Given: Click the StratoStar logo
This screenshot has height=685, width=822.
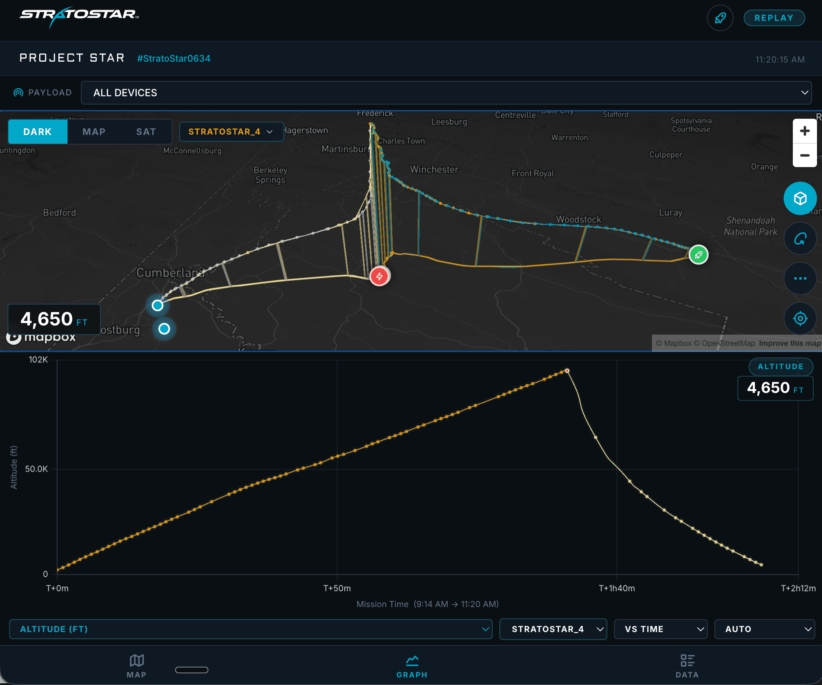Looking at the screenshot, I should click(79, 17).
